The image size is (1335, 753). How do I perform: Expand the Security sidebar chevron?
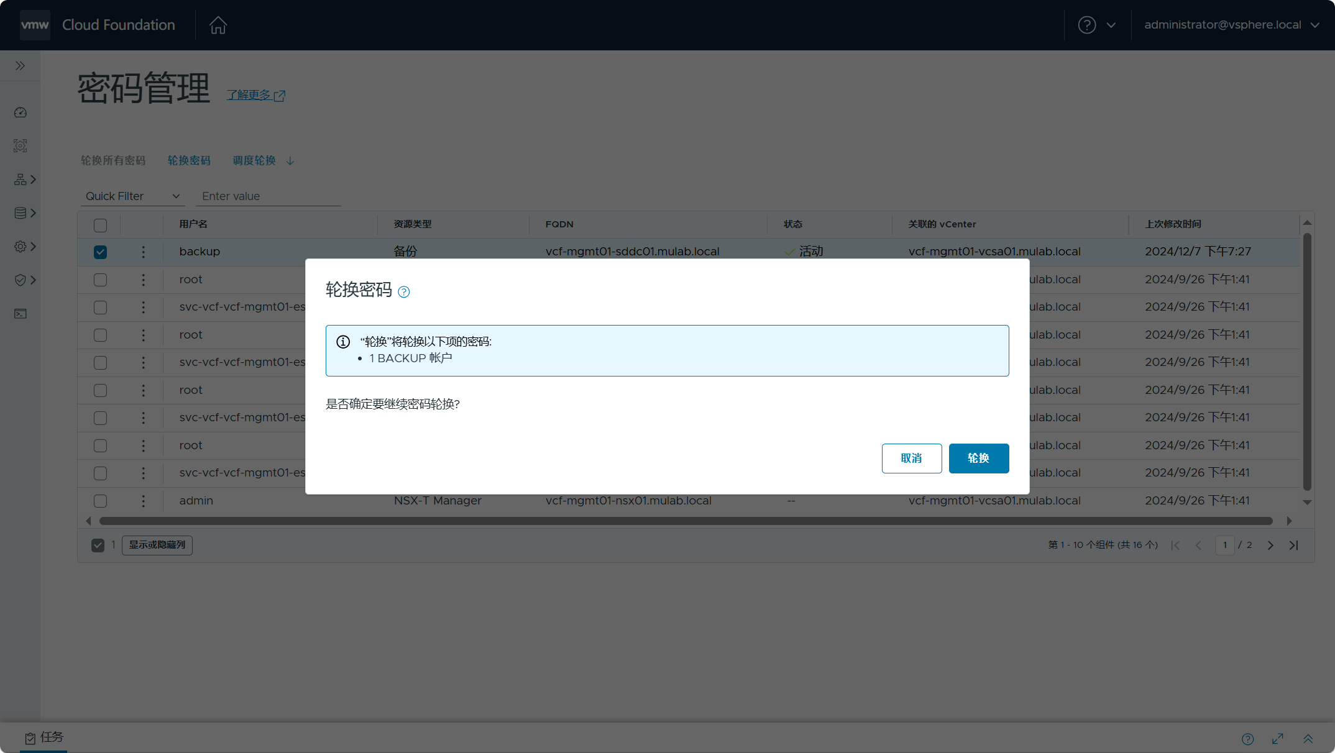coord(34,280)
